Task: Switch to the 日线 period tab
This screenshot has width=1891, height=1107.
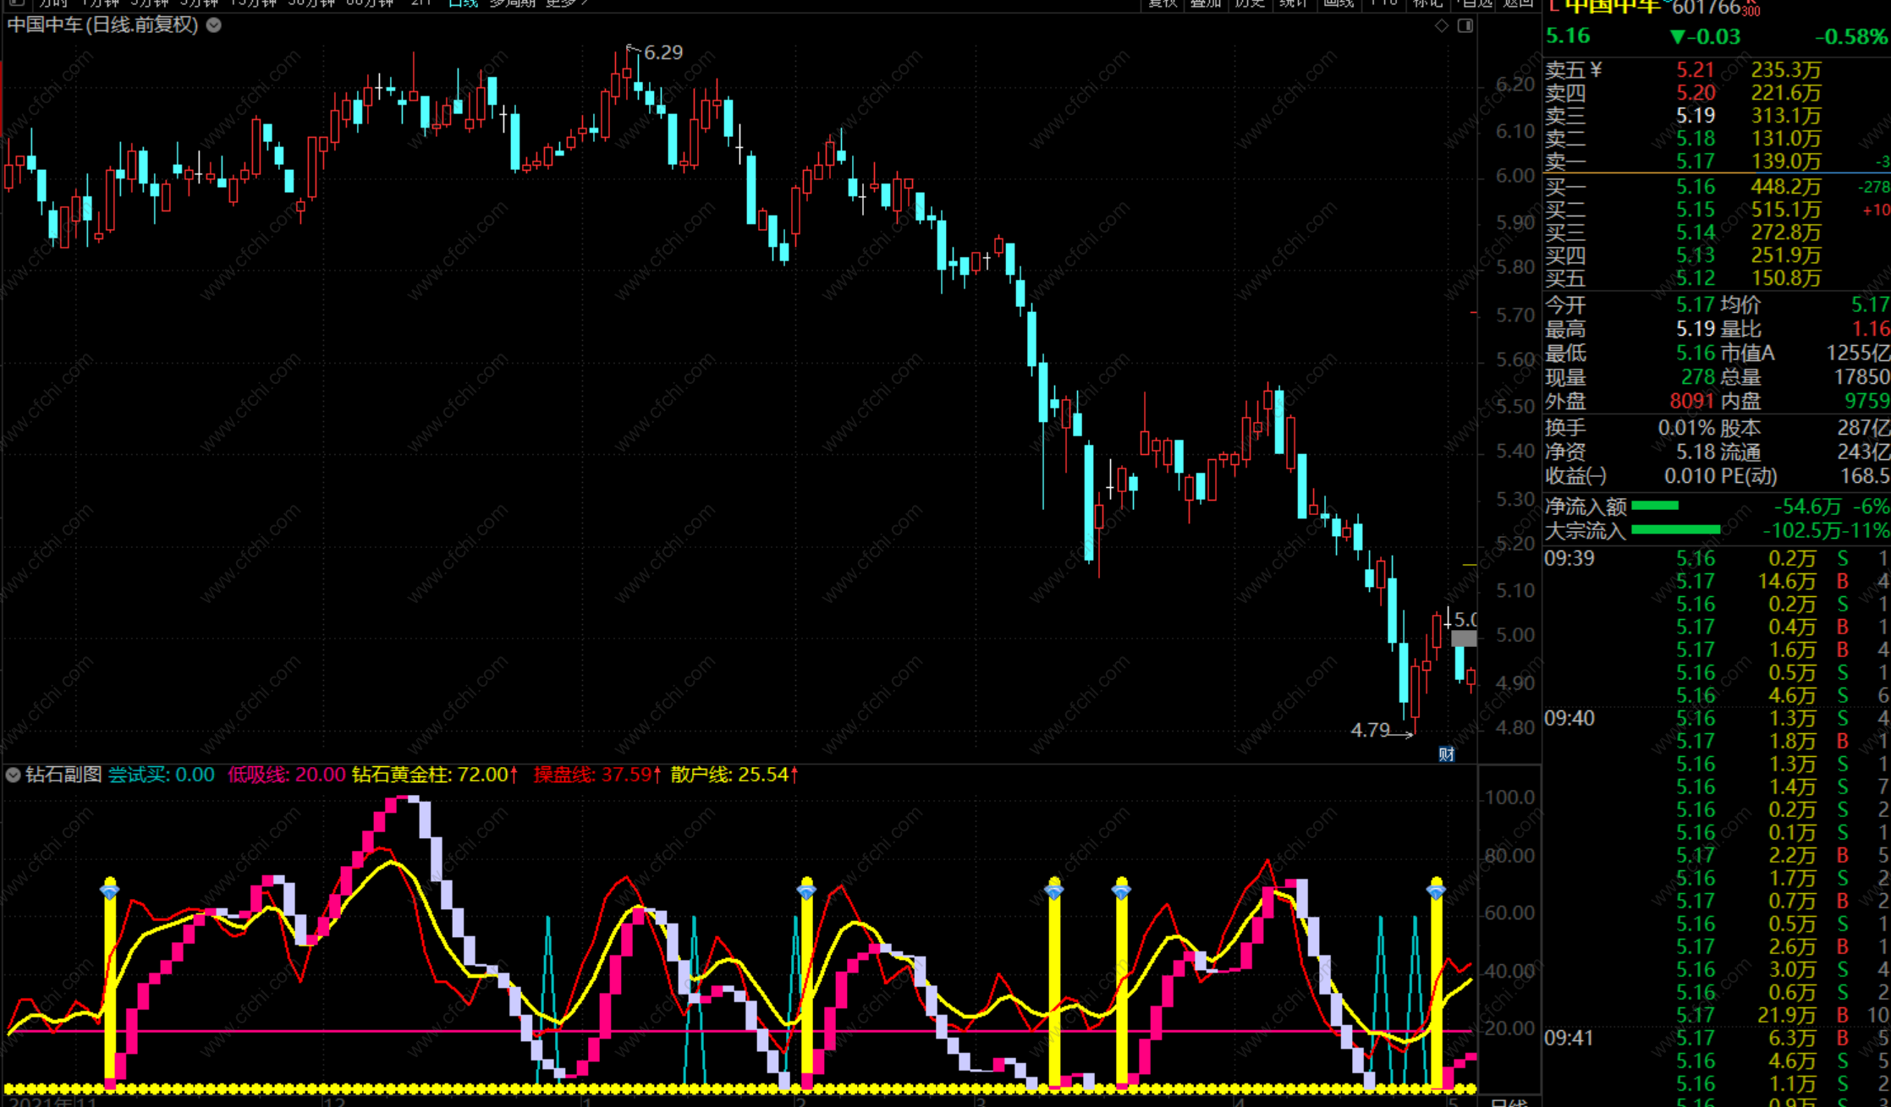Action: [x=463, y=3]
